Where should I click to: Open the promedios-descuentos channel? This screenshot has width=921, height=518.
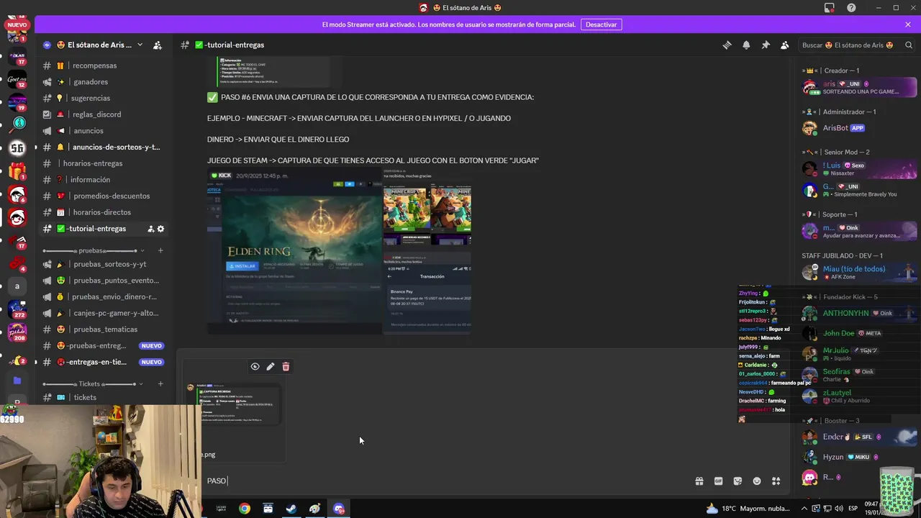pos(104,196)
